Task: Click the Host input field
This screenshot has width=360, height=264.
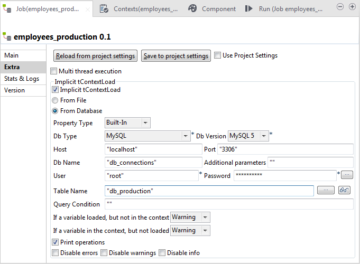Action: coord(153,149)
